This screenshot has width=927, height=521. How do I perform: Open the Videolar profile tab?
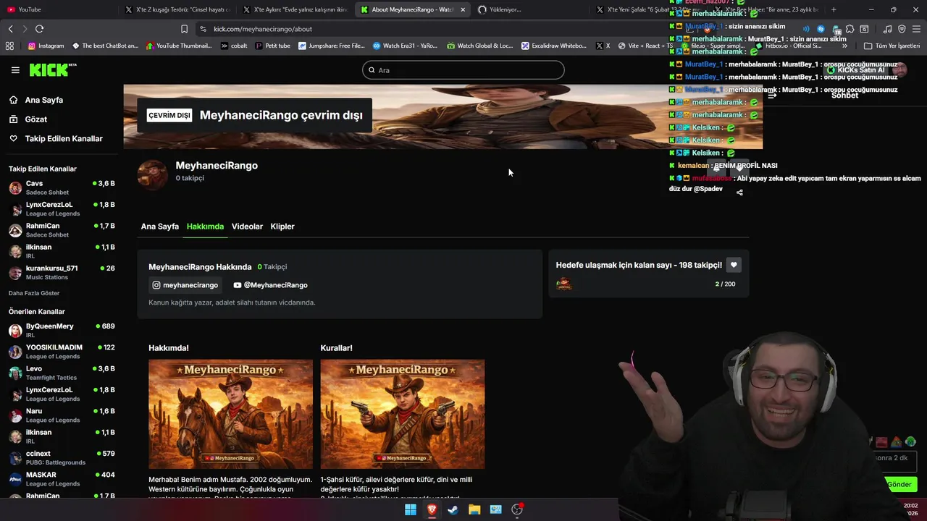tap(247, 226)
